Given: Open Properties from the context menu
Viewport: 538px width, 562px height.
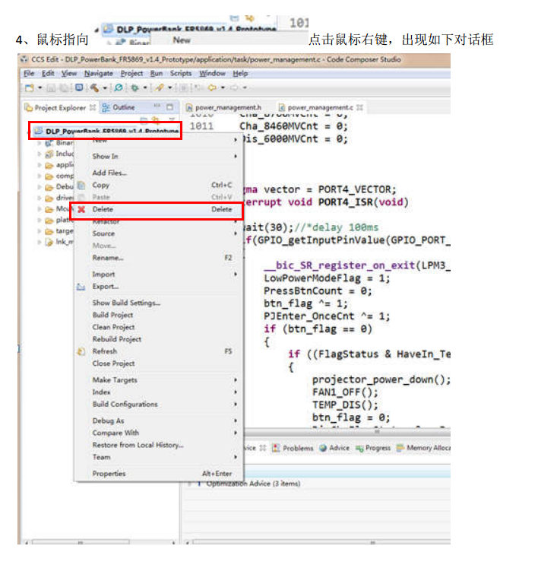Looking at the screenshot, I should click(x=159, y=474).
